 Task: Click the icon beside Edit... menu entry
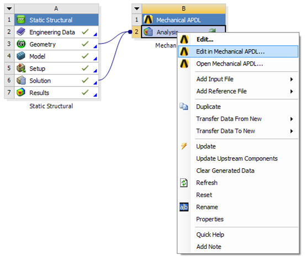184,39
